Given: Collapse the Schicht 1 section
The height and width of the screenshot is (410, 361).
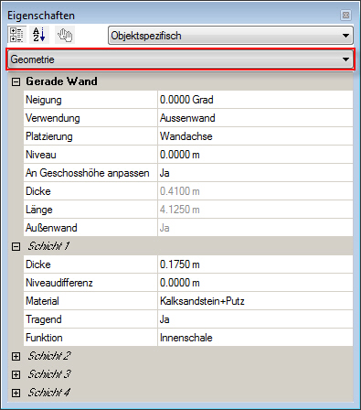Looking at the screenshot, I should [x=16, y=246].
